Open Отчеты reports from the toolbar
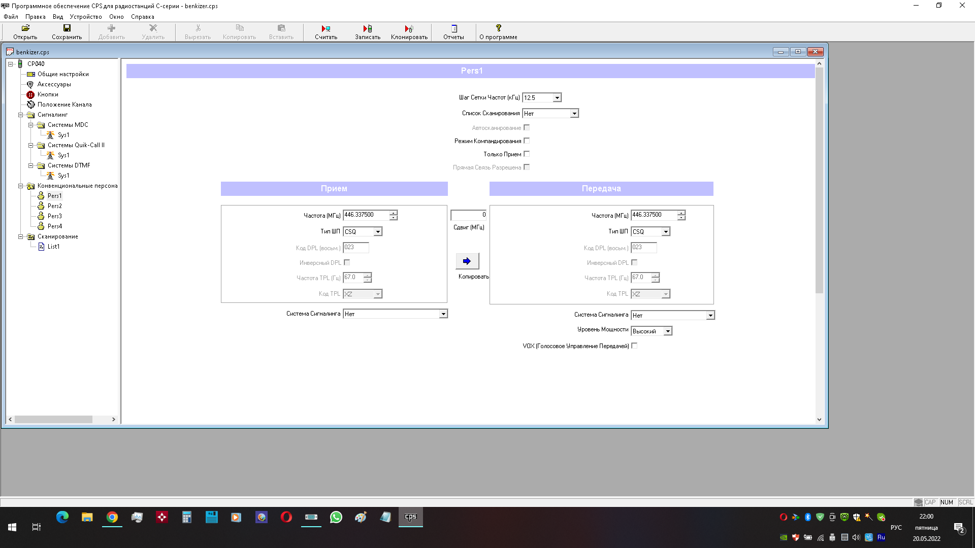 coord(453,28)
